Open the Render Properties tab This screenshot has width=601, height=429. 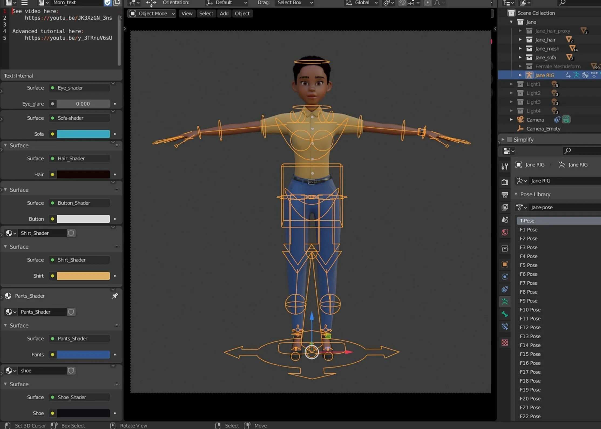[x=505, y=182]
